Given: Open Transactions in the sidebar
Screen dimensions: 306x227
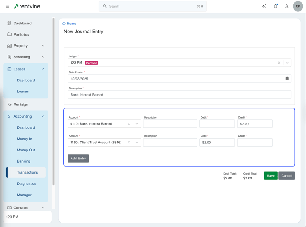Looking at the screenshot, I should 27,172.
